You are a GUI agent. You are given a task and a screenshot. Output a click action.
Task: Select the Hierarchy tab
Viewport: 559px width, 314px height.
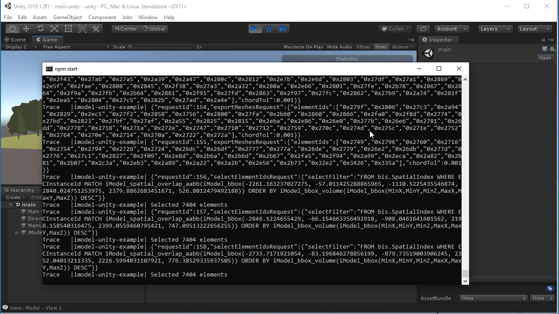point(19,190)
